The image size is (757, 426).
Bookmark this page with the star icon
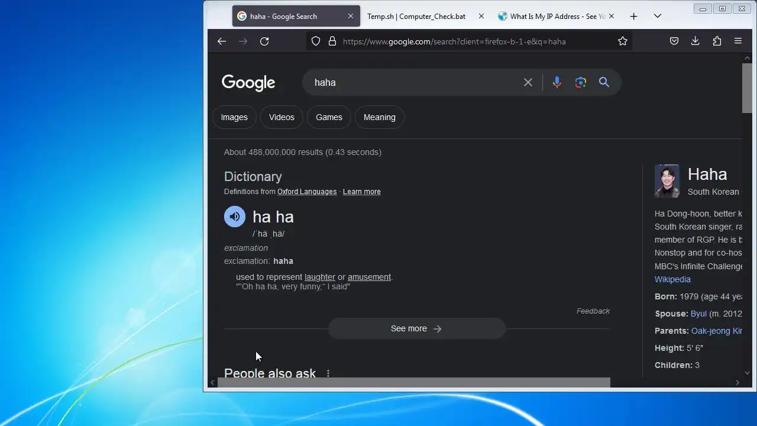pos(623,41)
